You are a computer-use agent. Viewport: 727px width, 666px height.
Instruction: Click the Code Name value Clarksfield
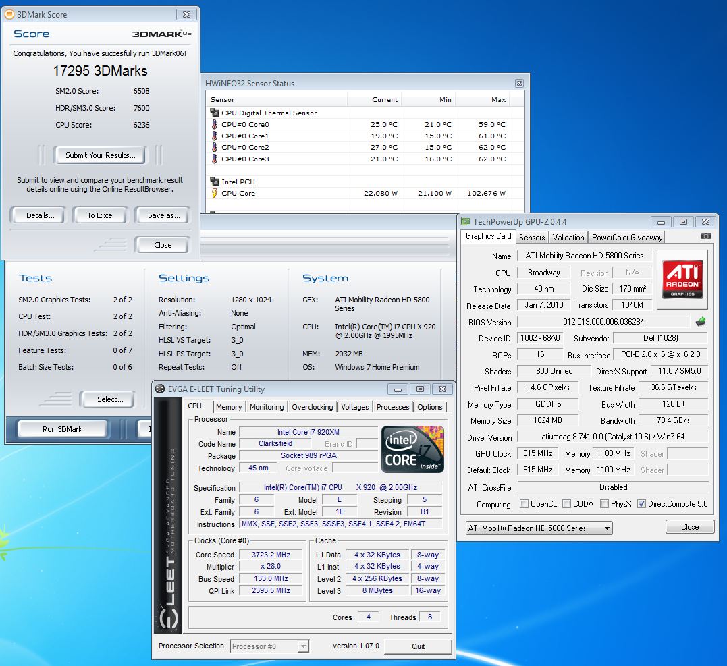275,443
